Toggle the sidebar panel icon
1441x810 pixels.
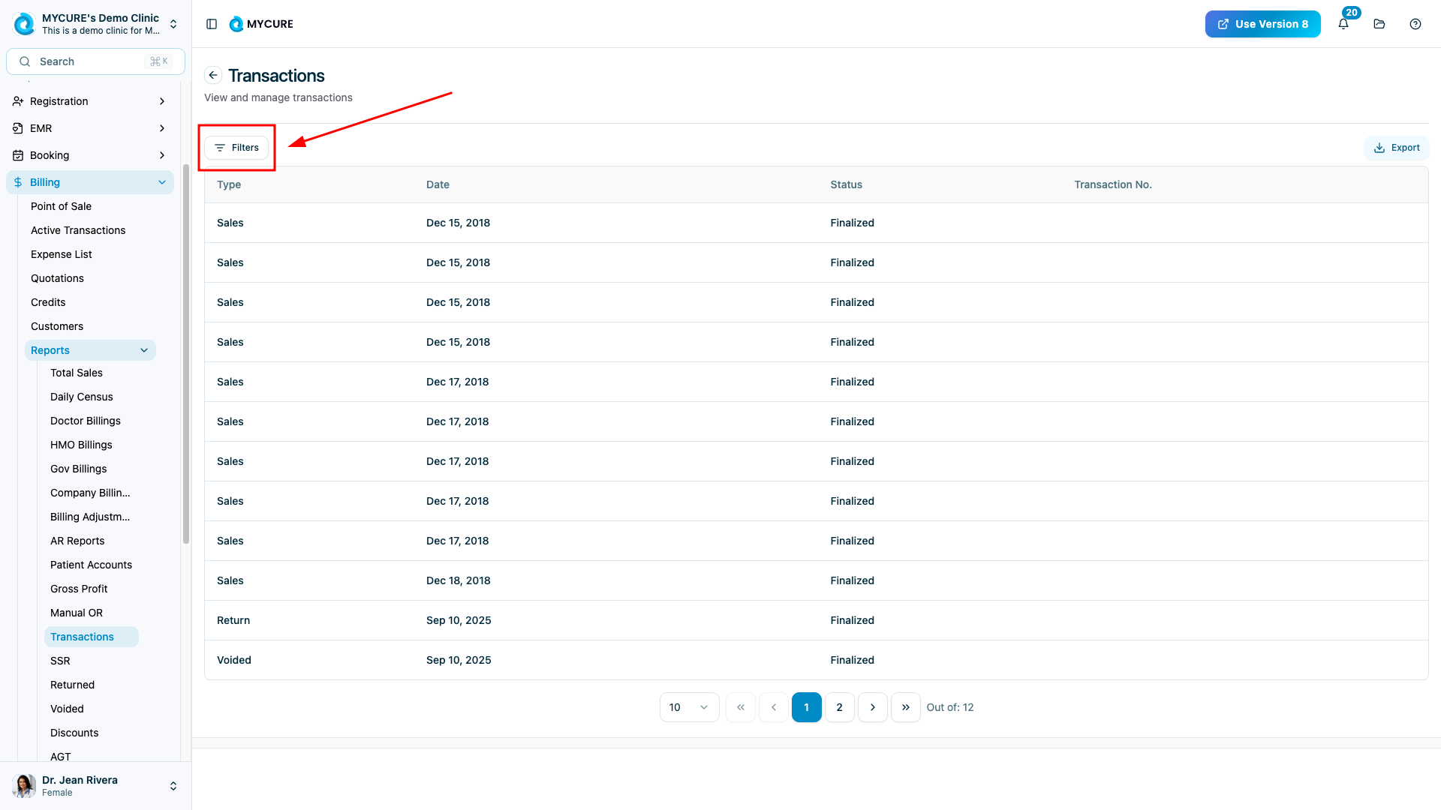pyautogui.click(x=212, y=24)
